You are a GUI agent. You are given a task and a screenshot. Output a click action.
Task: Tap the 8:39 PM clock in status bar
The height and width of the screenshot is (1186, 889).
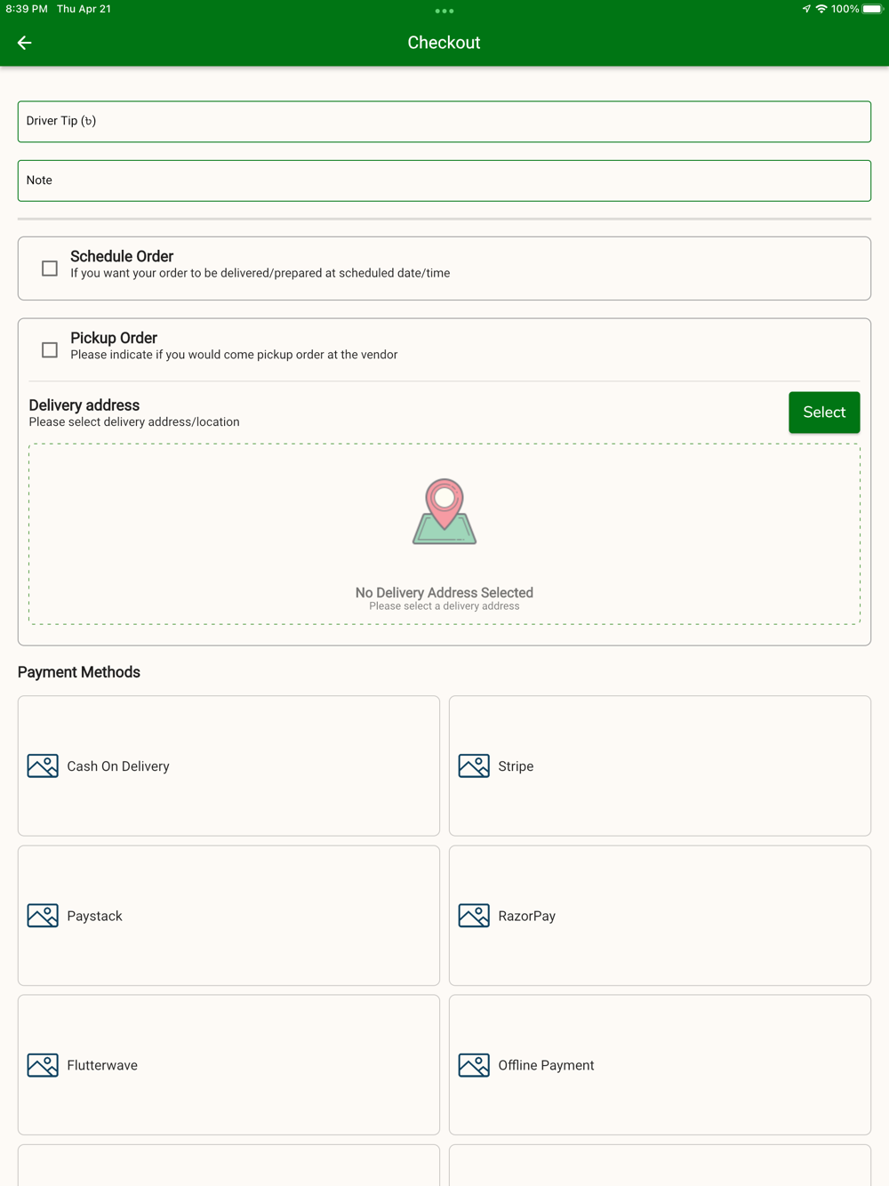[27, 9]
